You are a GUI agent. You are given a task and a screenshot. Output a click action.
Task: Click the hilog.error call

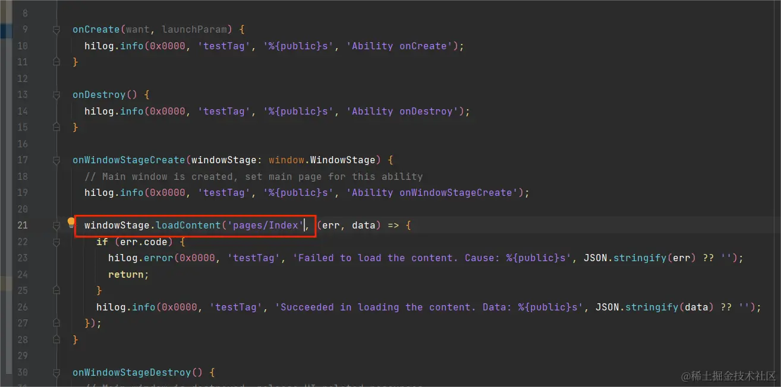(x=141, y=258)
